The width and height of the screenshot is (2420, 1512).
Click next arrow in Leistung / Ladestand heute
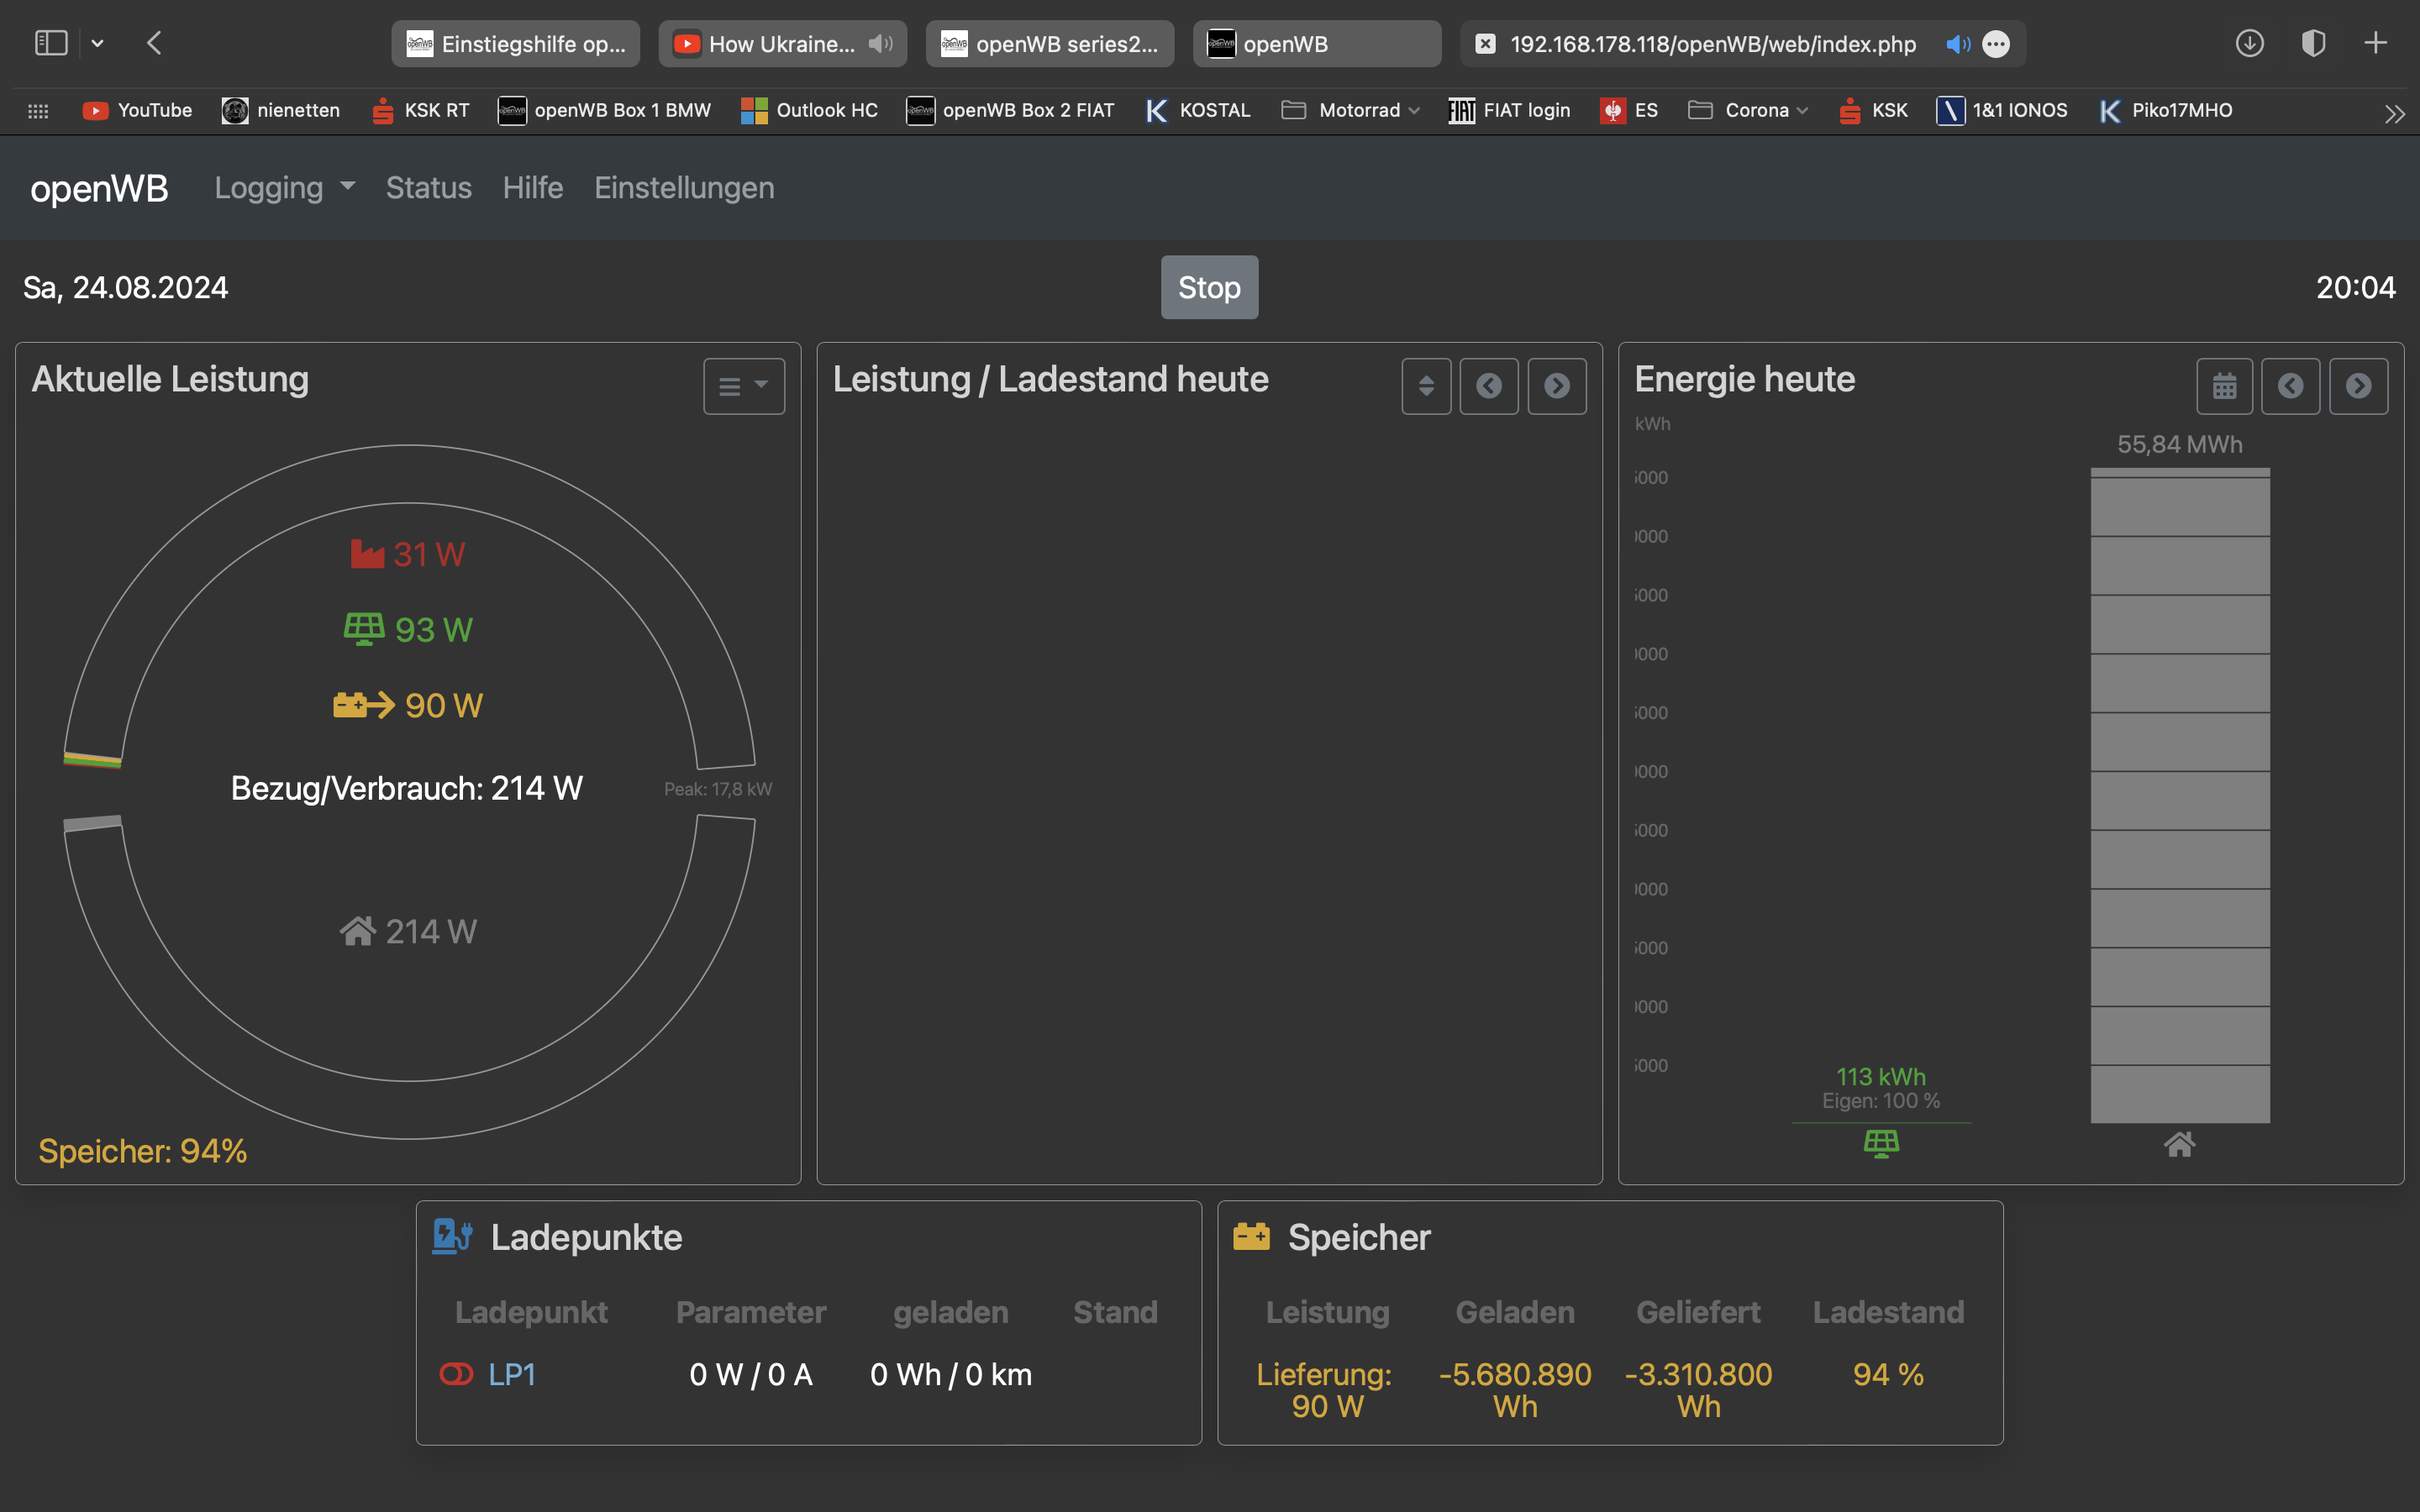pyautogui.click(x=1556, y=386)
